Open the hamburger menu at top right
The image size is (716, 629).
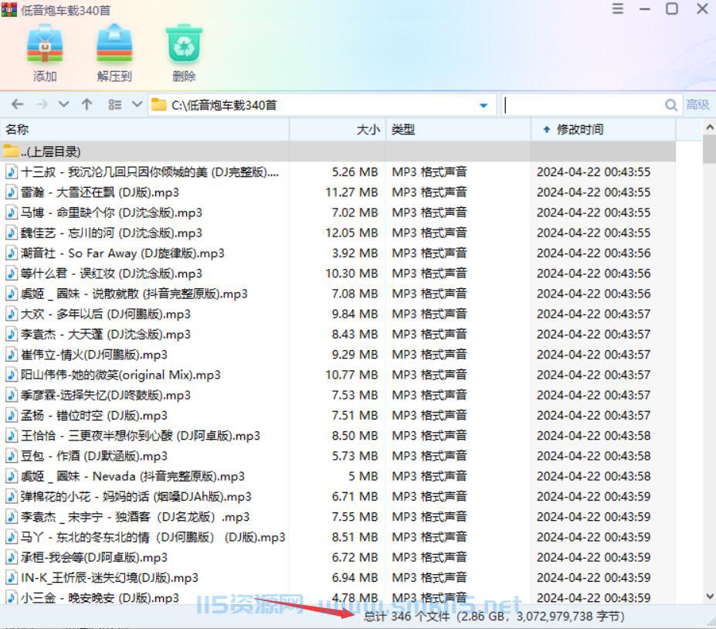[x=616, y=9]
